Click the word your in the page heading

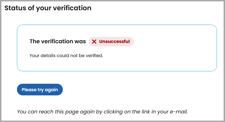point(43,8)
